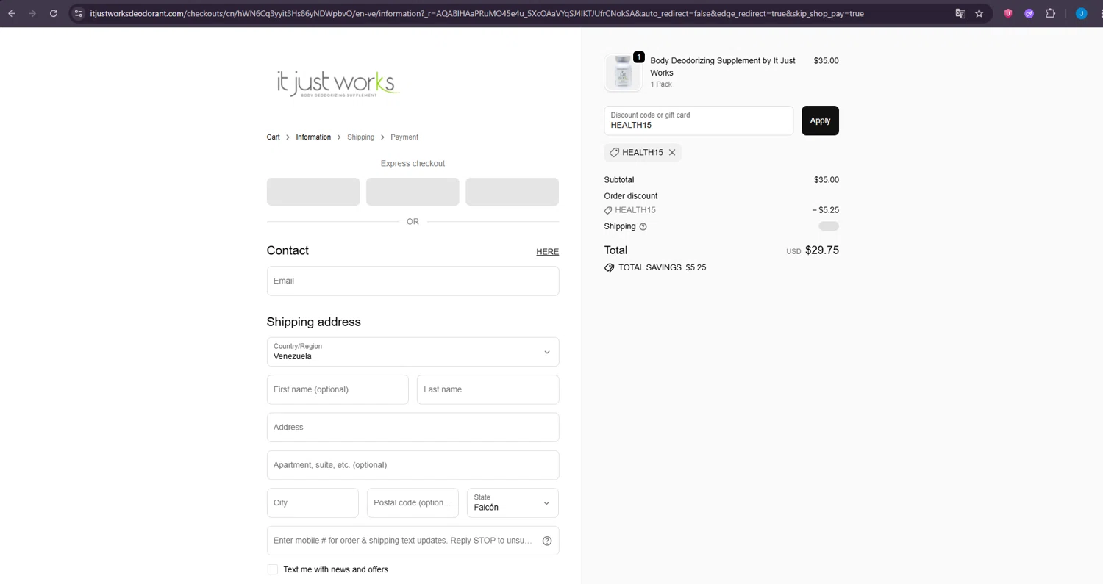Click the product title Body Deodorizing Supplement
This screenshot has width=1103, height=584.
(x=723, y=67)
